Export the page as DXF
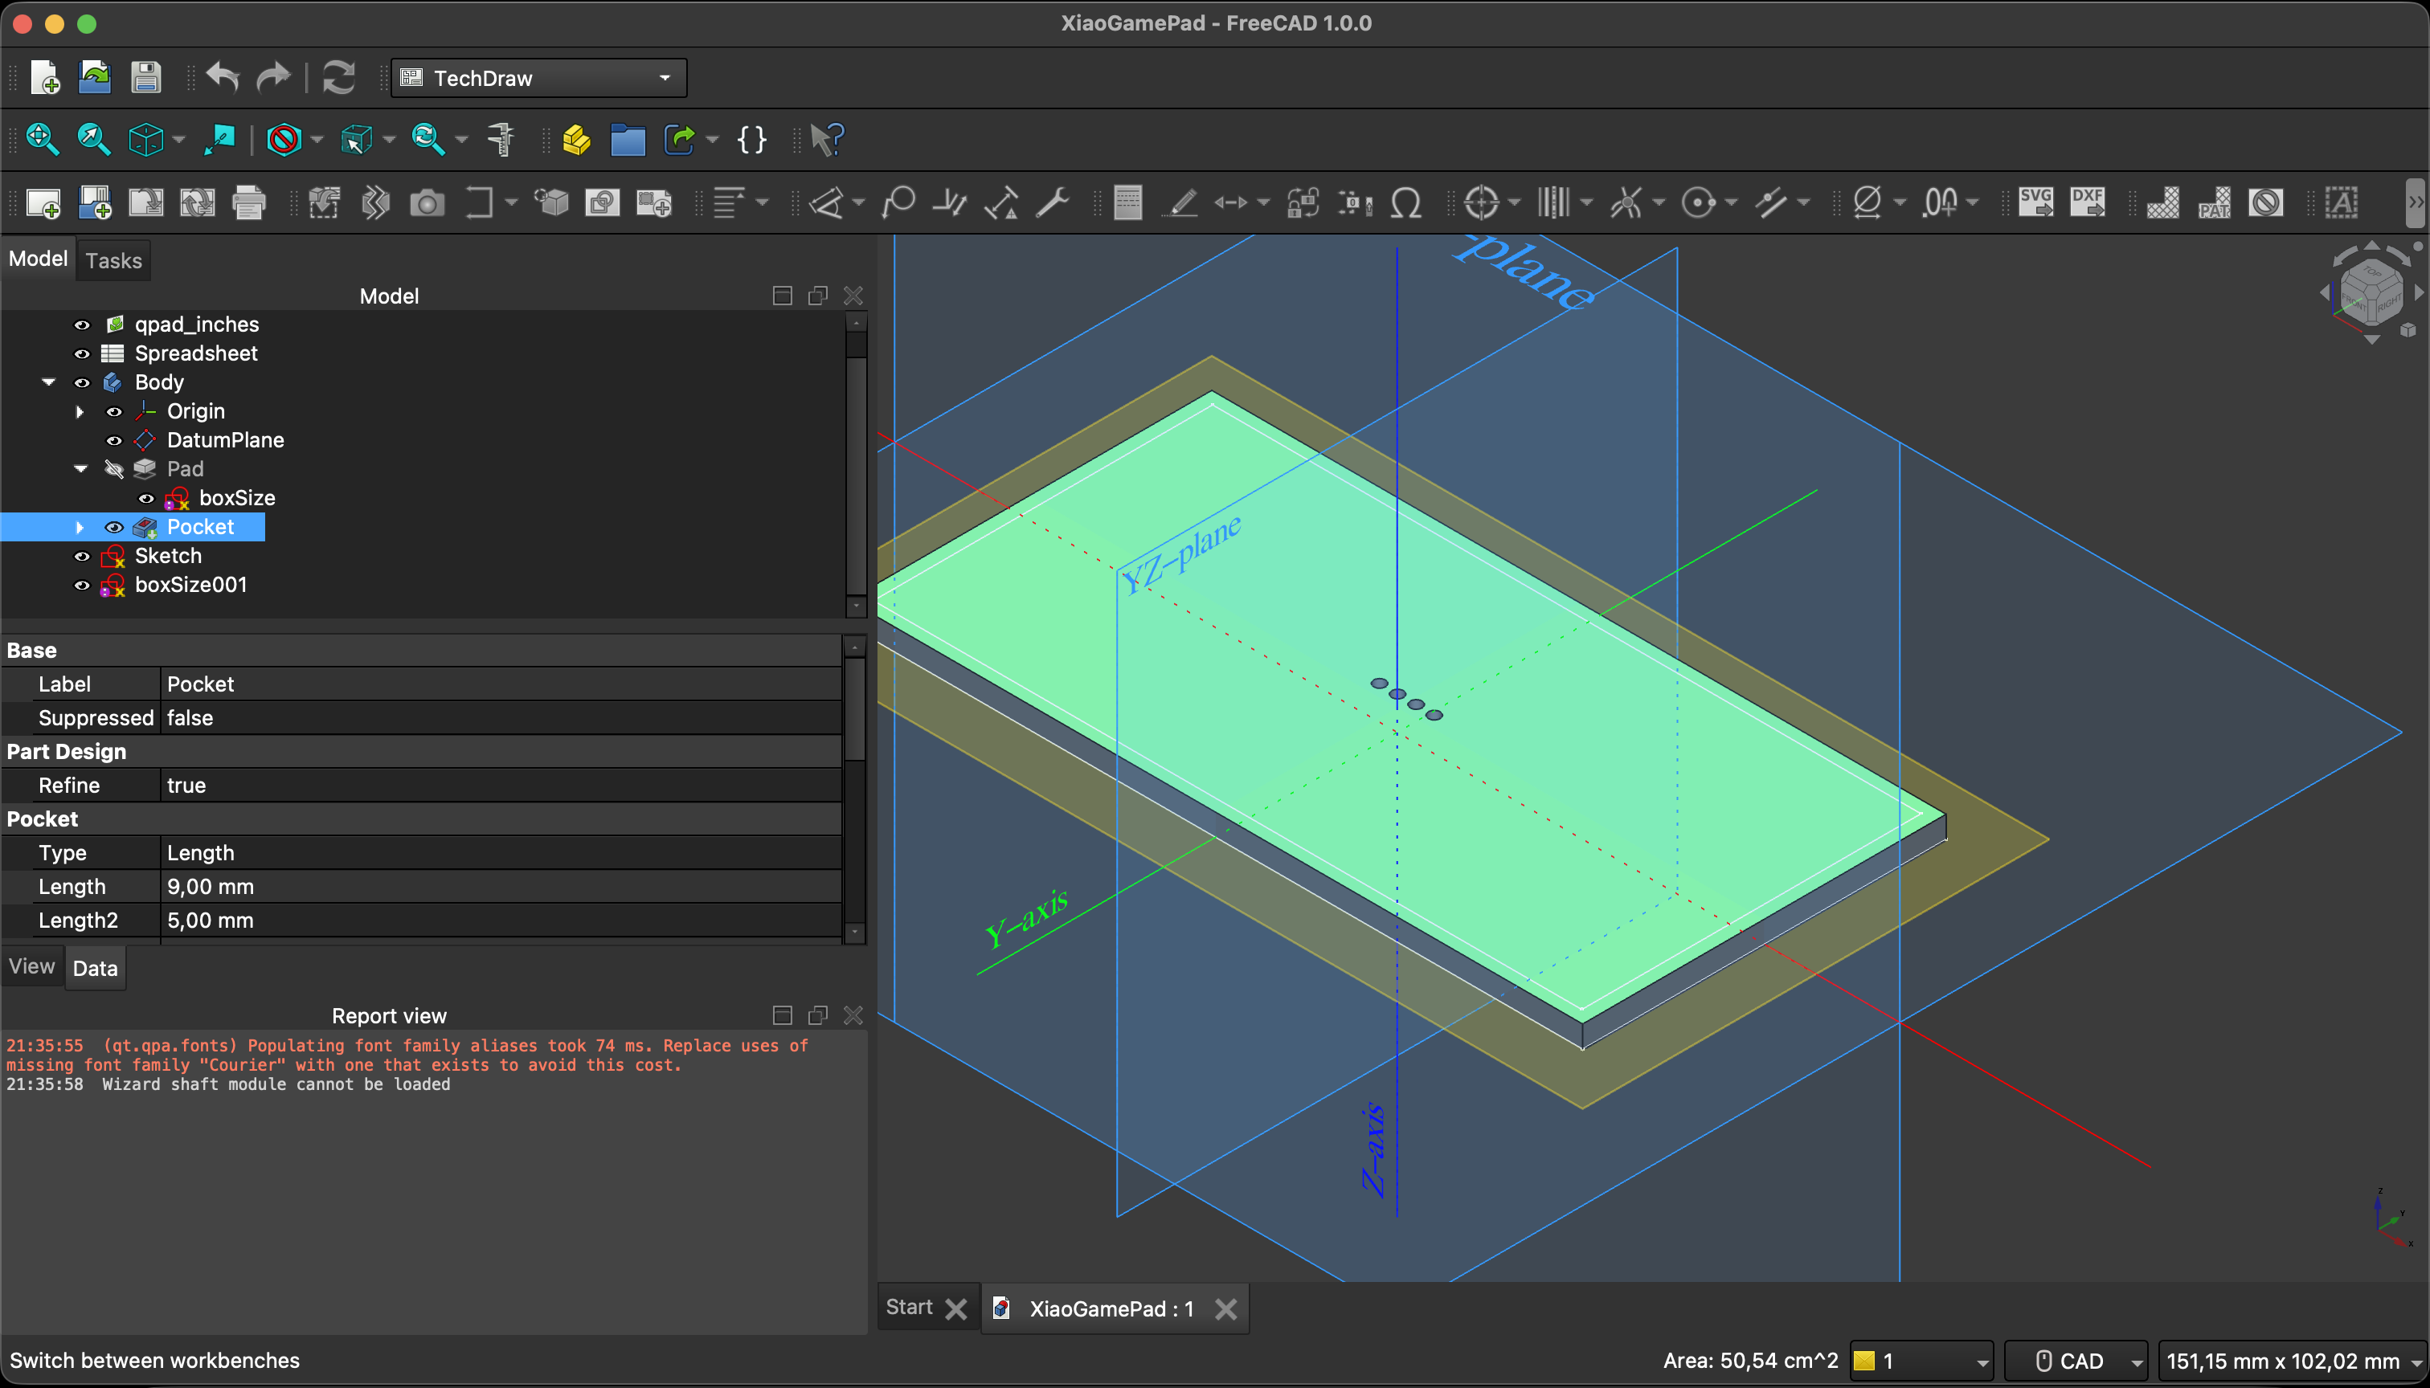 click(2088, 202)
